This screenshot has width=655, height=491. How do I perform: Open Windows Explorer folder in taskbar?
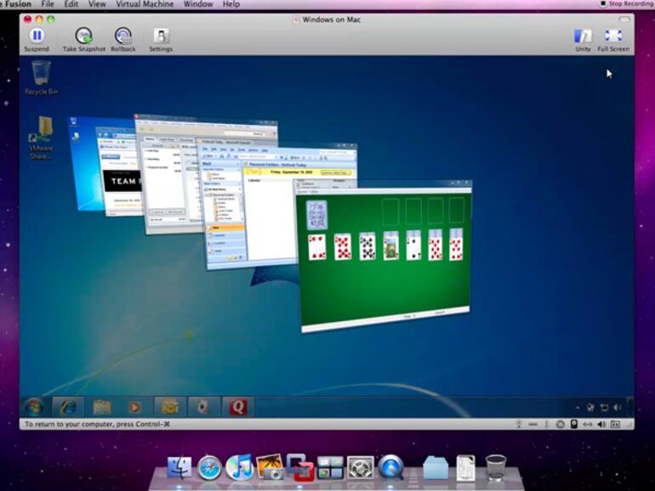coord(102,407)
